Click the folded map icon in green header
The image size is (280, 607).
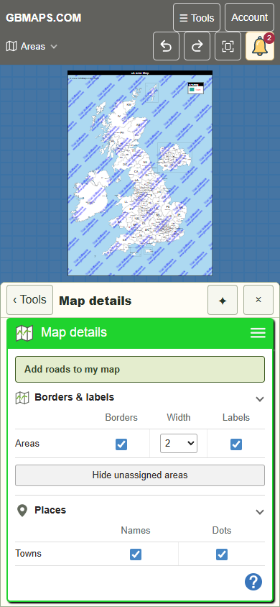tap(24, 333)
